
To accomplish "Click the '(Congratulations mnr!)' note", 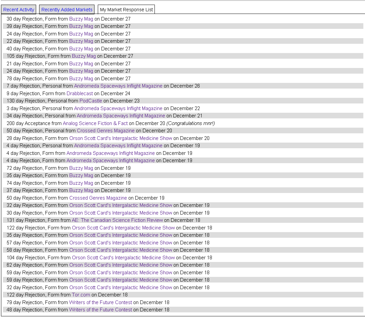I will click(191, 123).
